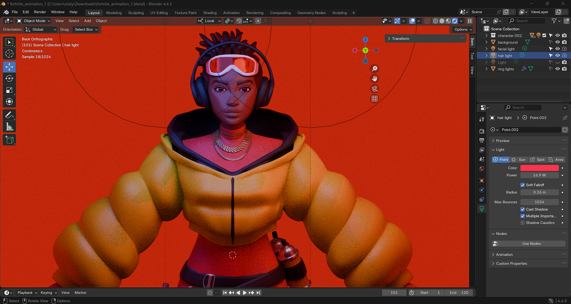Select the Rotate tool
The image size is (571, 304).
10,78
